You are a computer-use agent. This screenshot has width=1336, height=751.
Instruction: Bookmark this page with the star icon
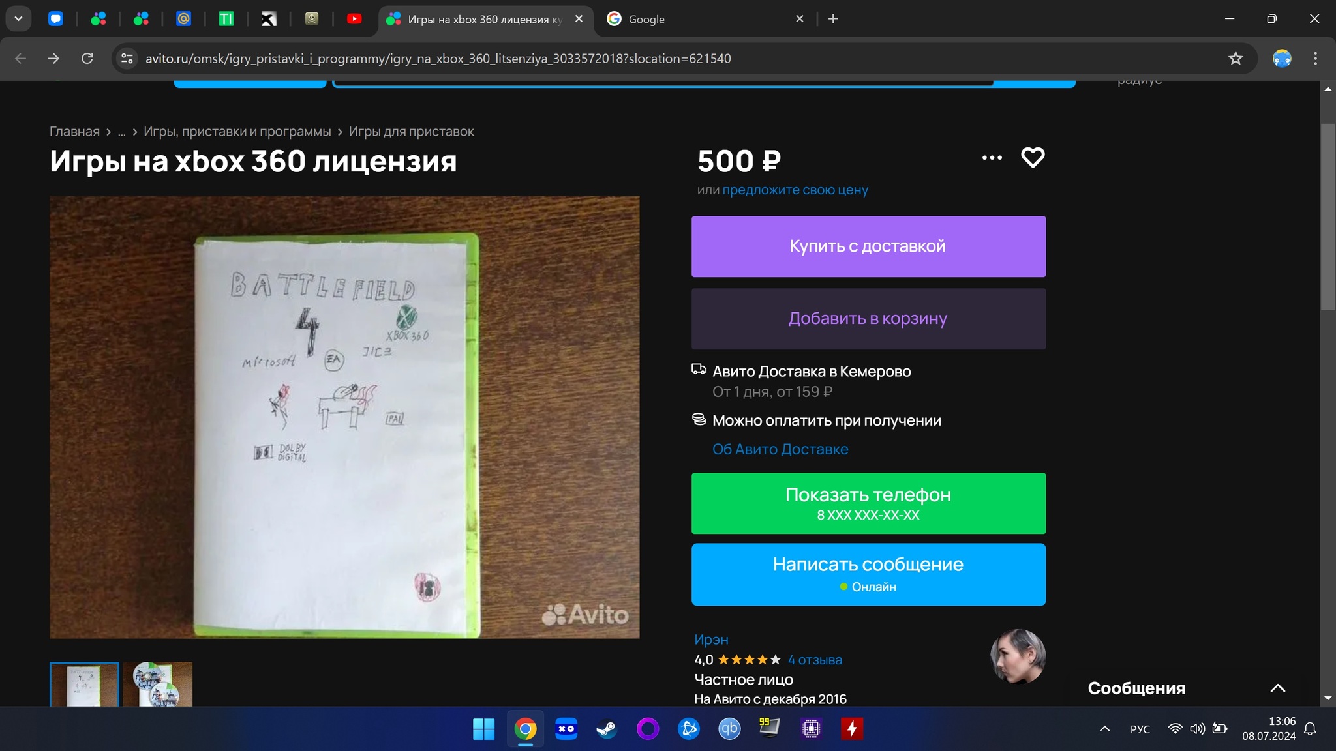1236,59
